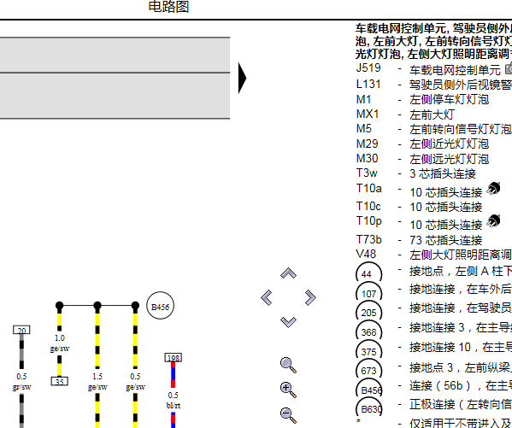Image resolution: width=512 pixels, height=428 pixels.
Task: Click the plug icon beside T10p
Action: click(493, 221)
